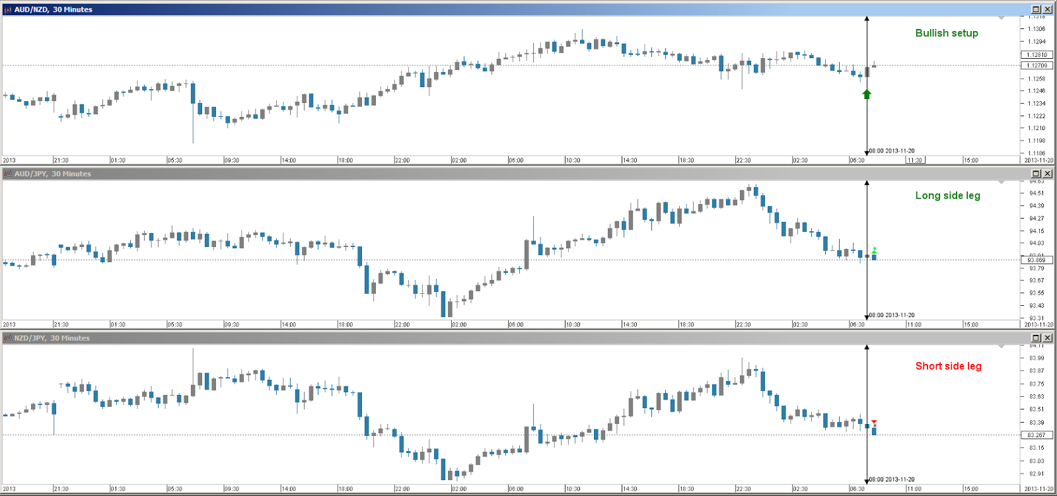Click the boxed 11:30 time label
Screen dimensions: 1057x496
pos(915,160)
